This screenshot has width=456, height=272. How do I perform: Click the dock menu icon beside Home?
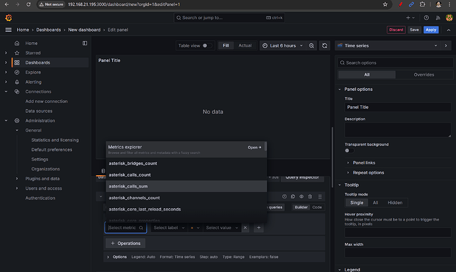[85, 43]
